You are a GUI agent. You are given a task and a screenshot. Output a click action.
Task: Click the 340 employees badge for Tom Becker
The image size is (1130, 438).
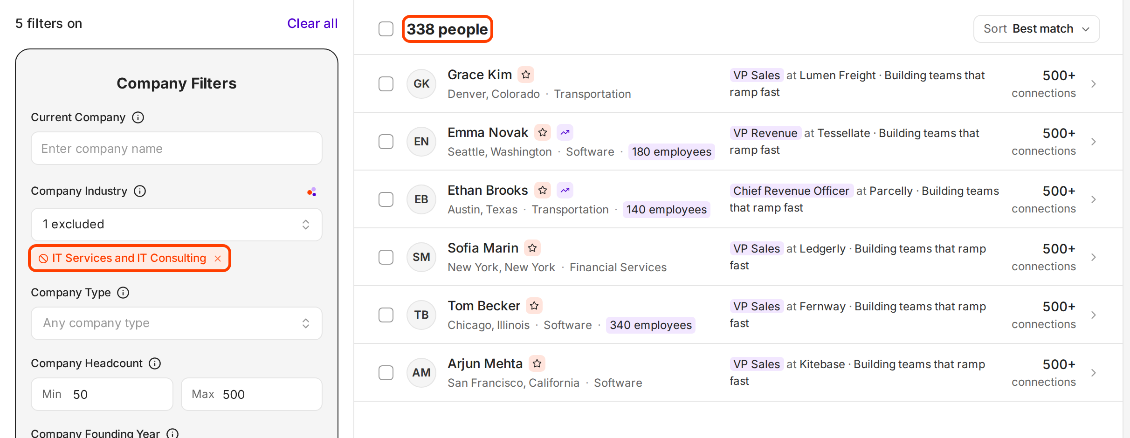651,325
